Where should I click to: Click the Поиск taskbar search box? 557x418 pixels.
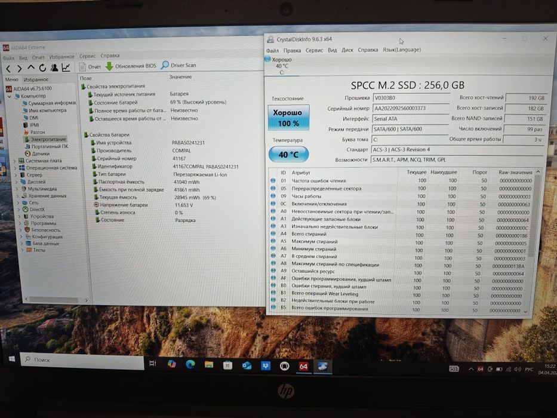pyautogui.click(x=82, y=361)
